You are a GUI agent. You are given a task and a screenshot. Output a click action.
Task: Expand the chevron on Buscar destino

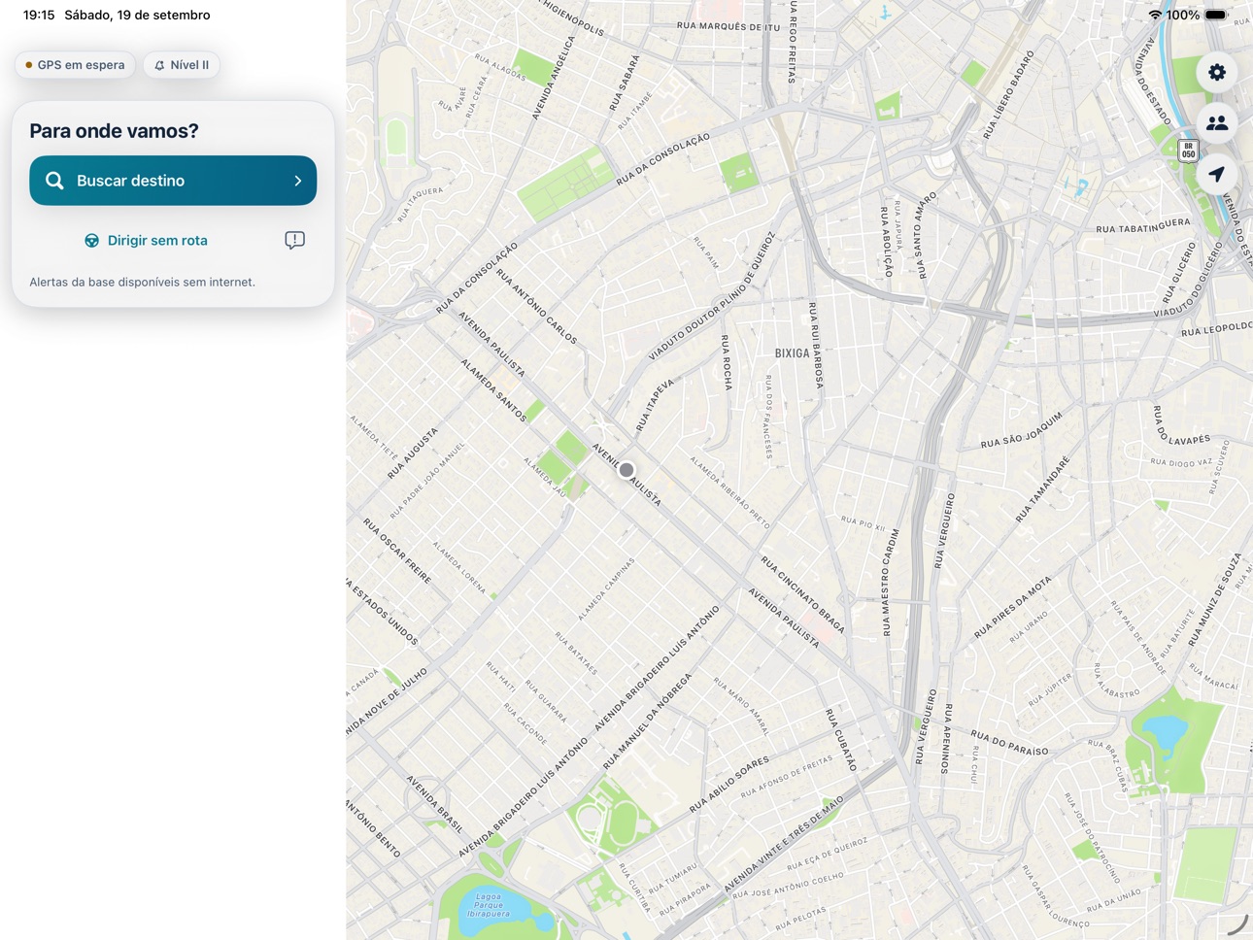[298, 181]
